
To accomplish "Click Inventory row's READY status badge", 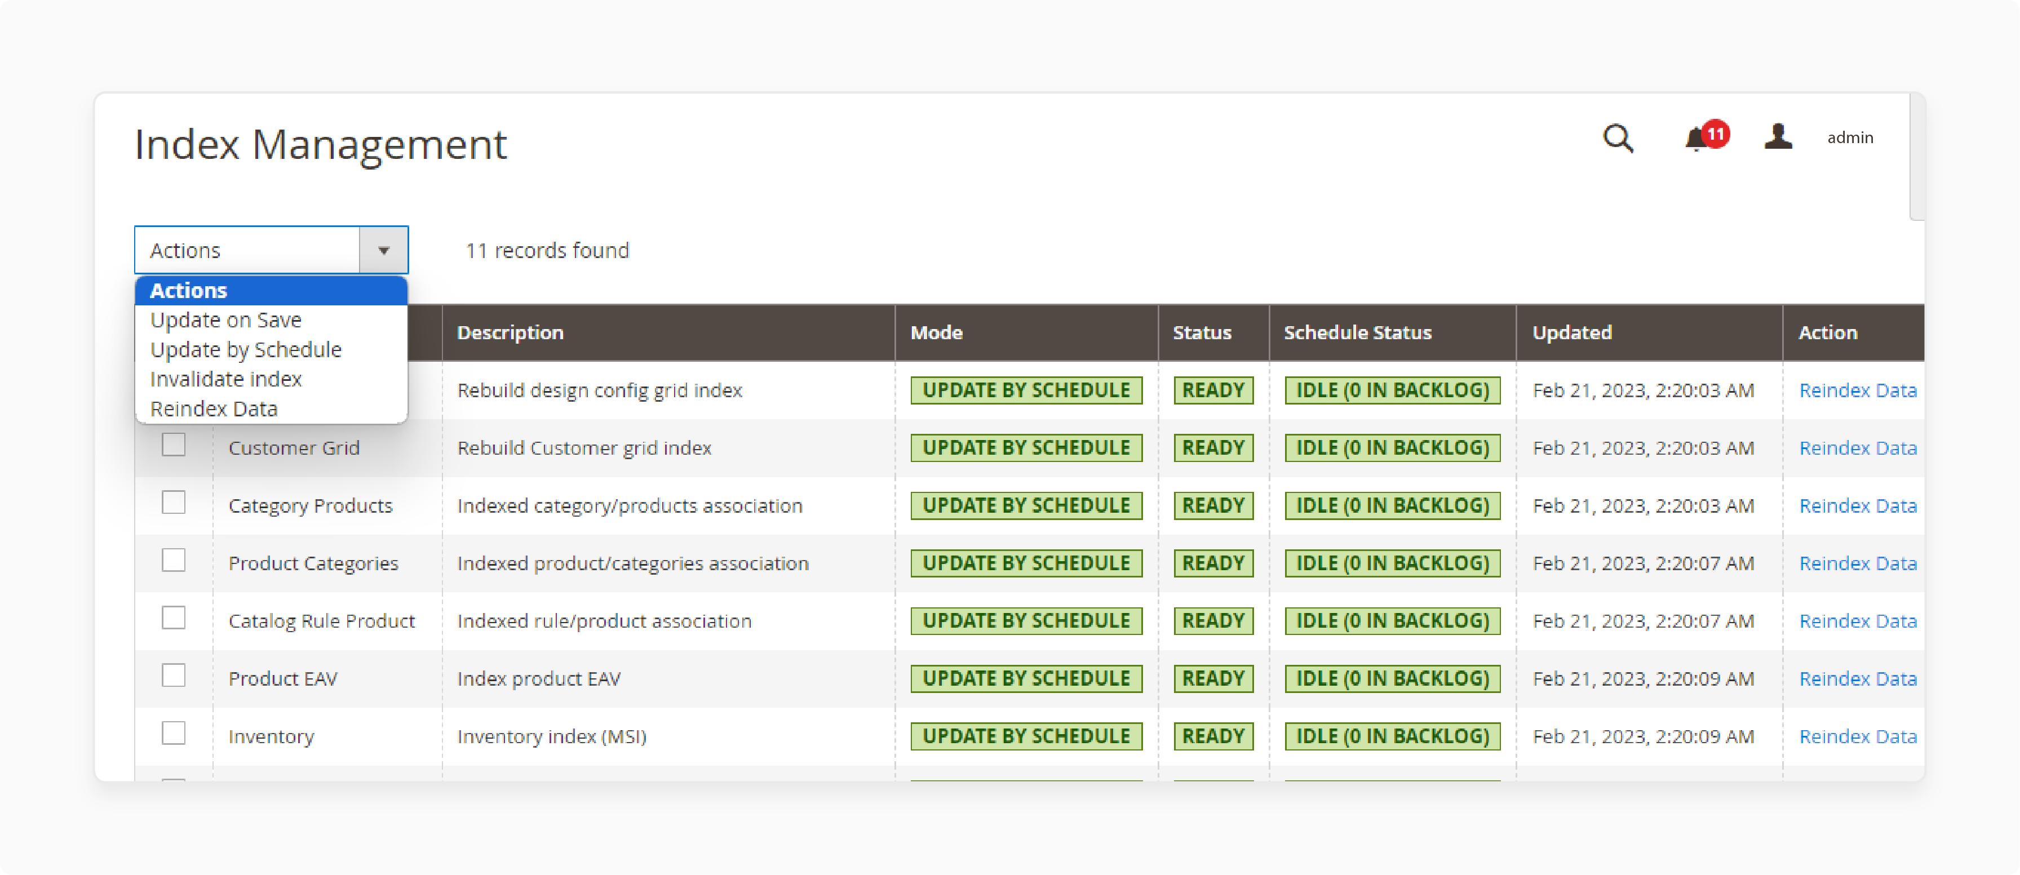I will [x=1213, y=737].
